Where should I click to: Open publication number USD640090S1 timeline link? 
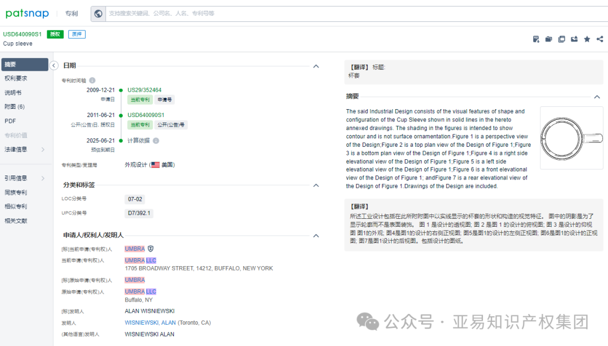(x=146, y=115)
